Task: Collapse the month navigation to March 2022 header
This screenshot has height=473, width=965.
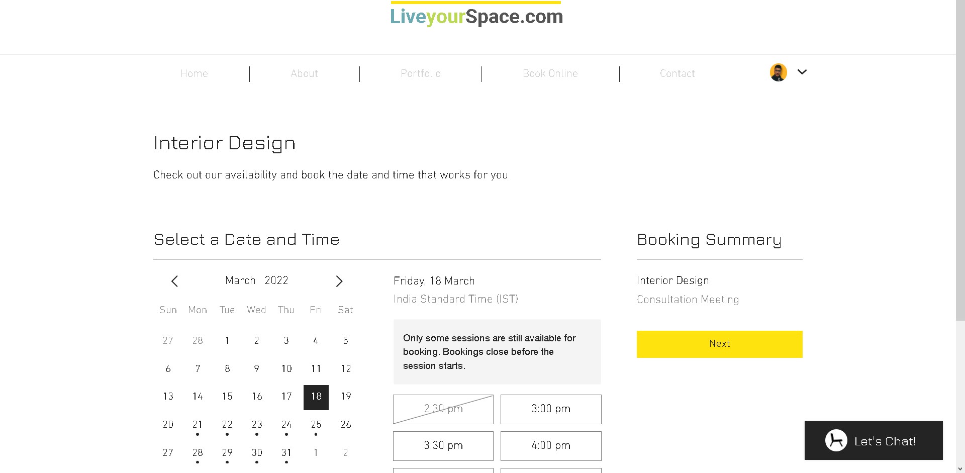Action: point(256,280)
